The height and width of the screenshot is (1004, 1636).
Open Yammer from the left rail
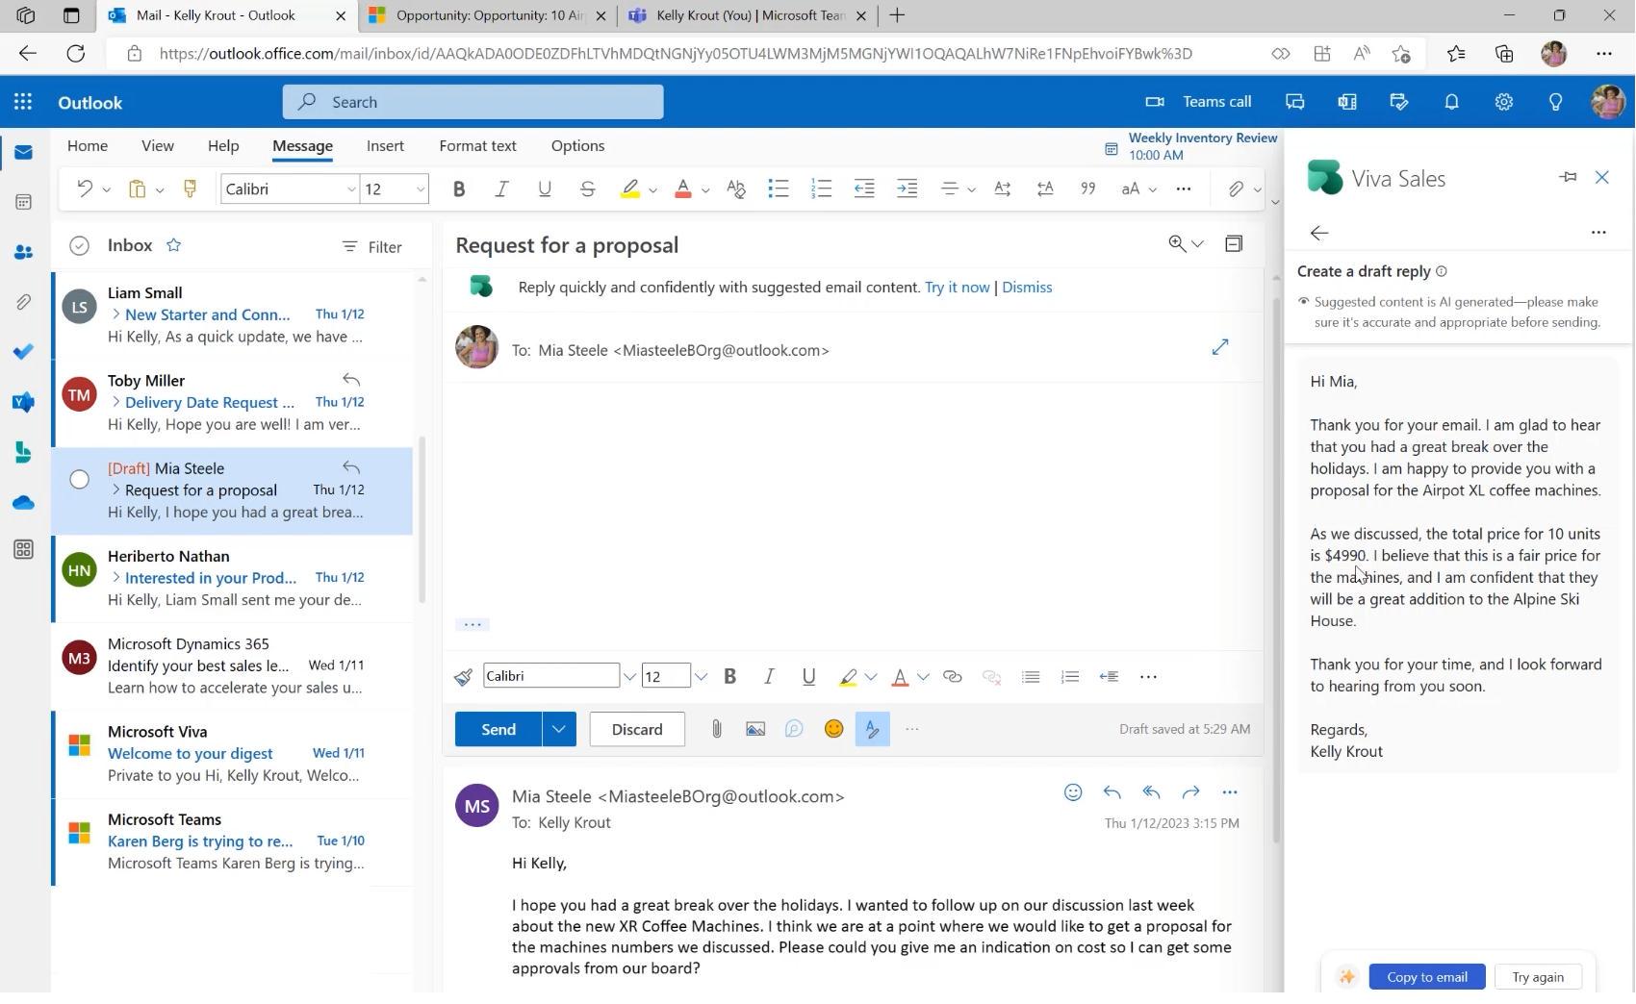(x=23, y=402)
